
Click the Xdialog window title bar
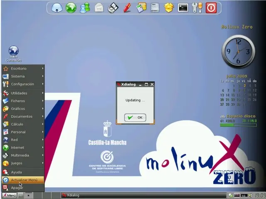pos(135,85)
